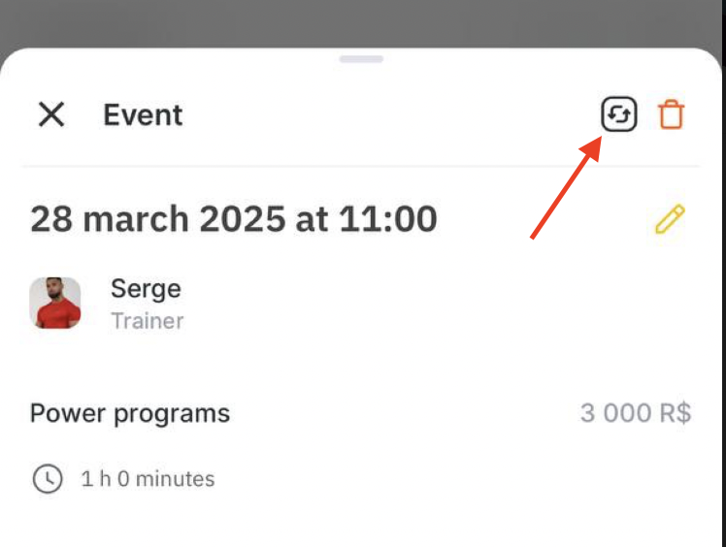726x547 pixels.
Task: Edit event date with yellow pencil icon
Action: tap(670, 219)
